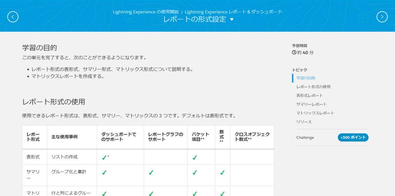Viewport: 395px width, 196px height.
Task: Click checkmark in サマリー report chart cell
Action: 151,173
